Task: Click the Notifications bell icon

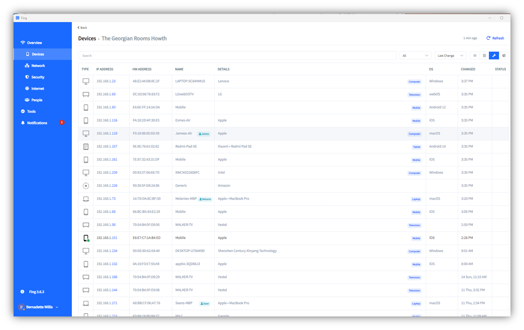Action: click(x=23, y=123)
